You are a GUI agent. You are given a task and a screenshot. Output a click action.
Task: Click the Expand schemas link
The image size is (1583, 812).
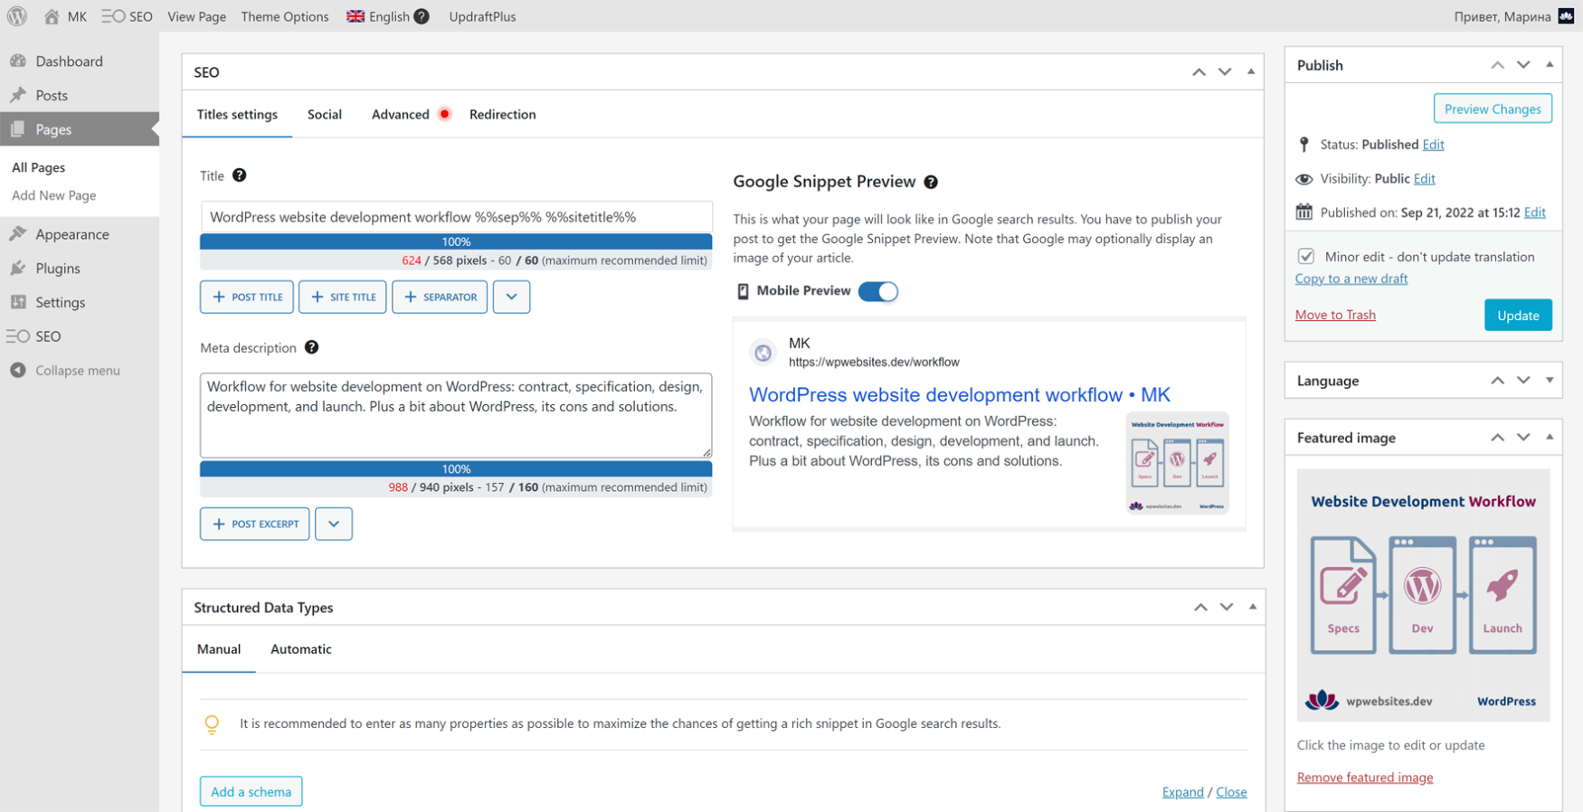coord(1182,792)
